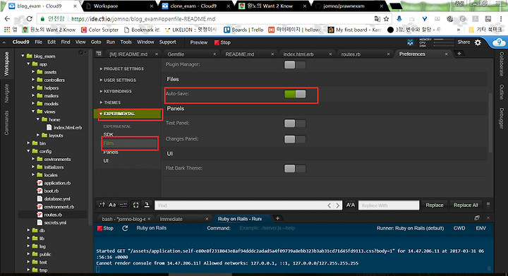This screenshot has height=276, width=508.
Task: Maximize the console panel icon
Action: point(476,218)
